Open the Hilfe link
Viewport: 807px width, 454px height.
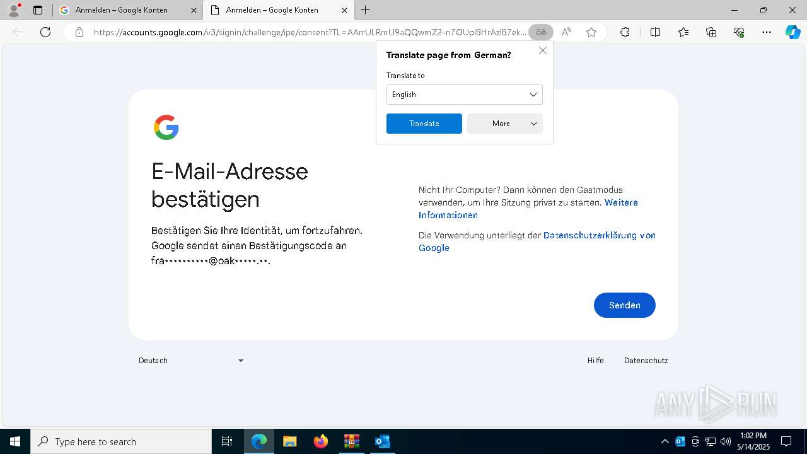point(595,361)
